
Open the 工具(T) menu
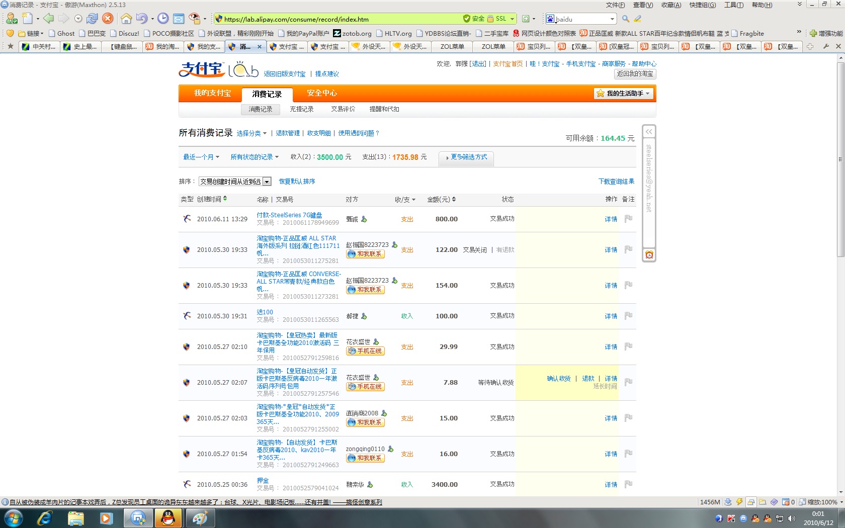point(734,5)
